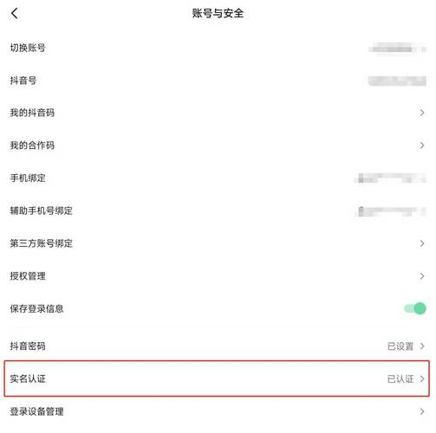This screenshot has height=433, width=436.
Task: Open the 抖音号 entry
Action: (x=218, y=81)
